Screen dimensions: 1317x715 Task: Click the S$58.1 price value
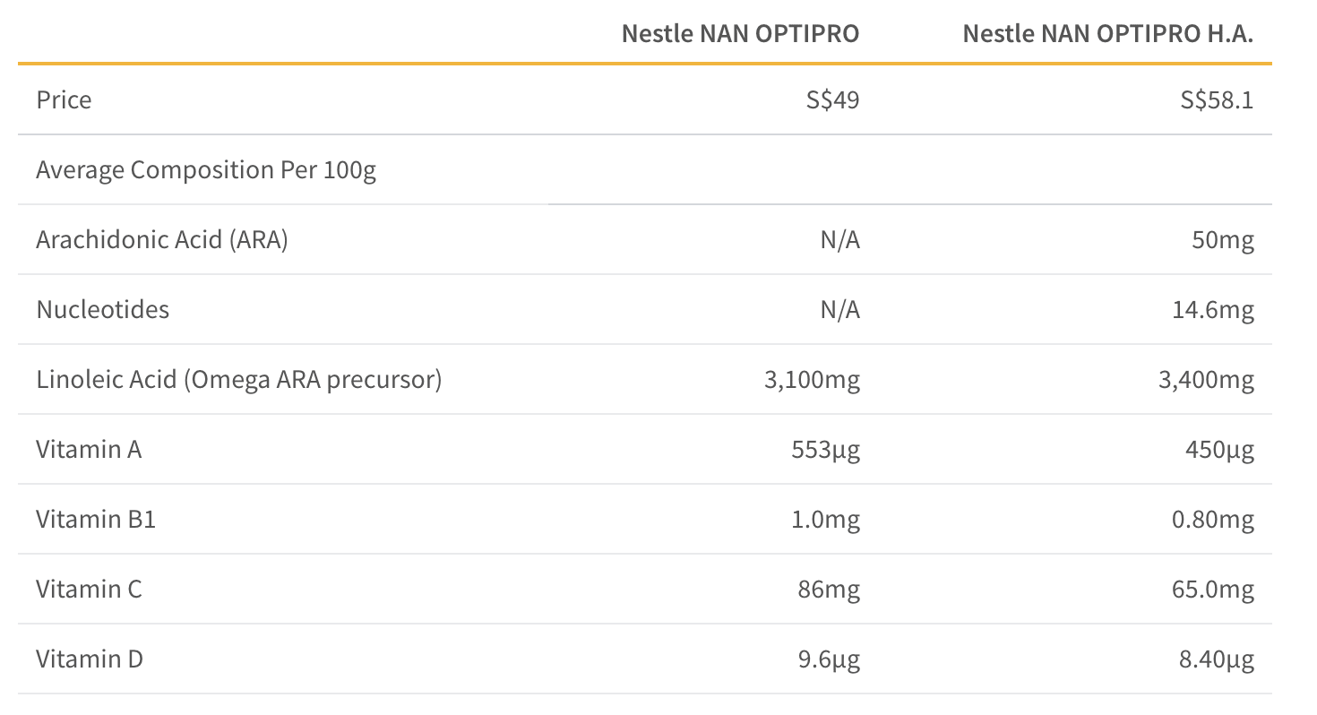pos(1217,99)
